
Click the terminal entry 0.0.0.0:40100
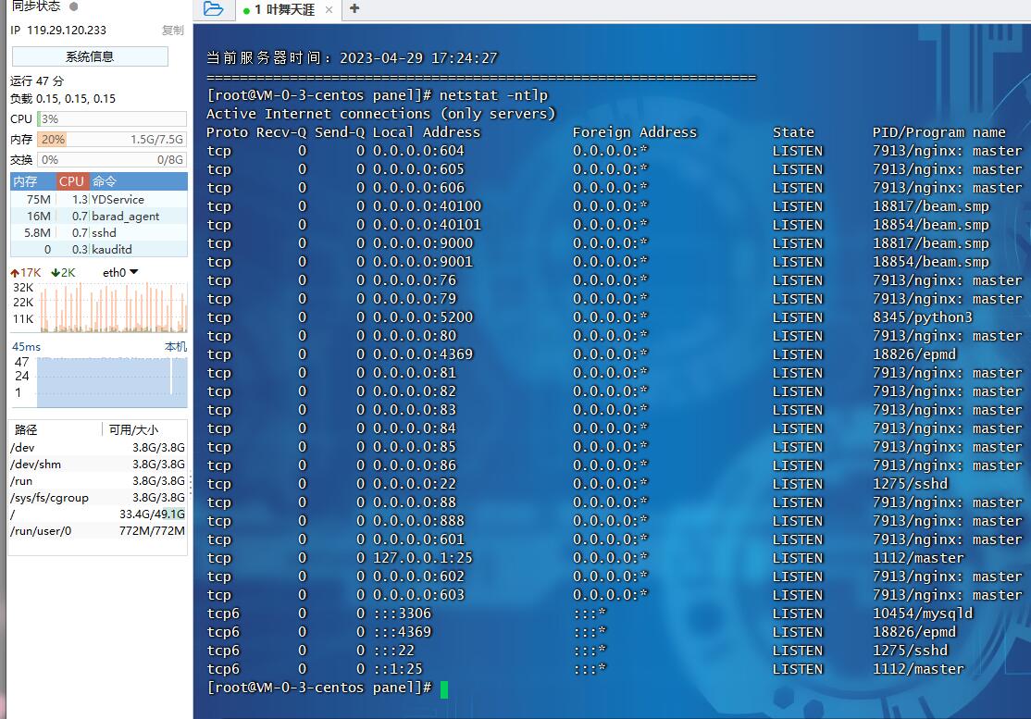427,206
